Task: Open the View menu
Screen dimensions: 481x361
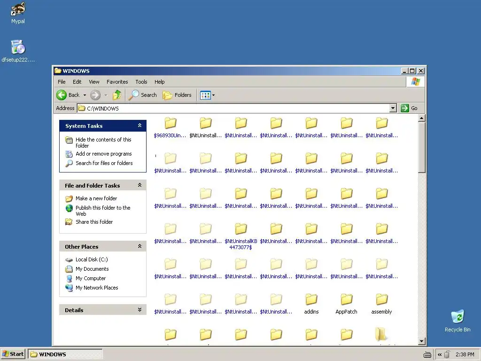Action: point(94,82)
